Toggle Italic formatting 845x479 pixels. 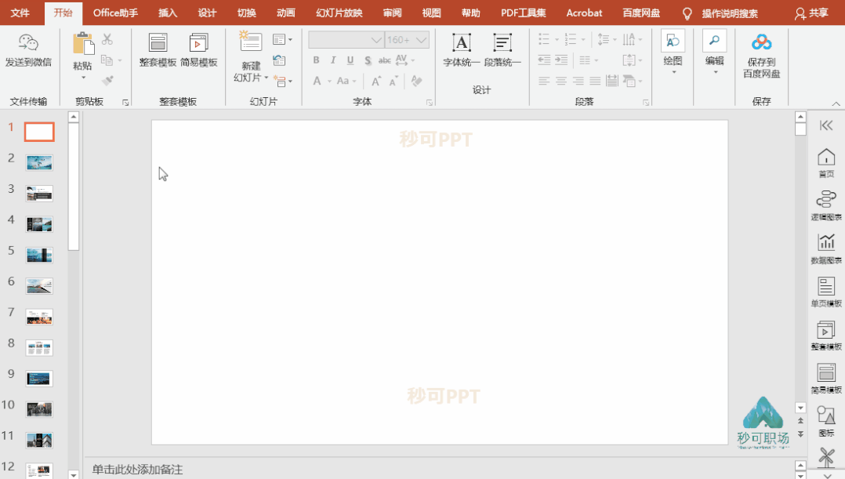click(x=333, y=60)
